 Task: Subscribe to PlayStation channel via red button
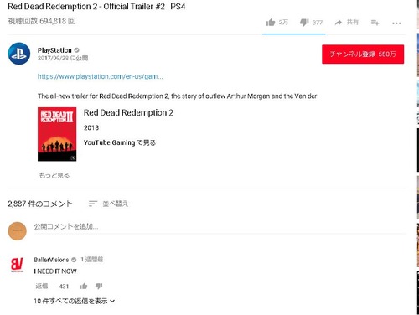(363, 54)
